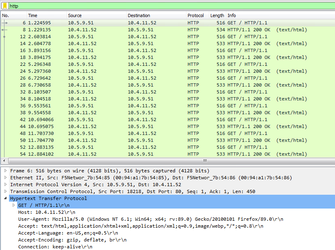Viewport: 335px width, 250px height.
Task: Sort by the Length column header
Action: point(217,15)
